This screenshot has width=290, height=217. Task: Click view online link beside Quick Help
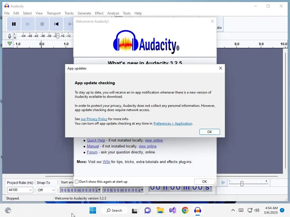(154, 140)
